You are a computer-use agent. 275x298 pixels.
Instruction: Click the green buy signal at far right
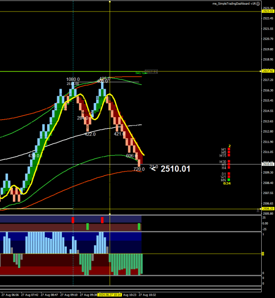139,226
